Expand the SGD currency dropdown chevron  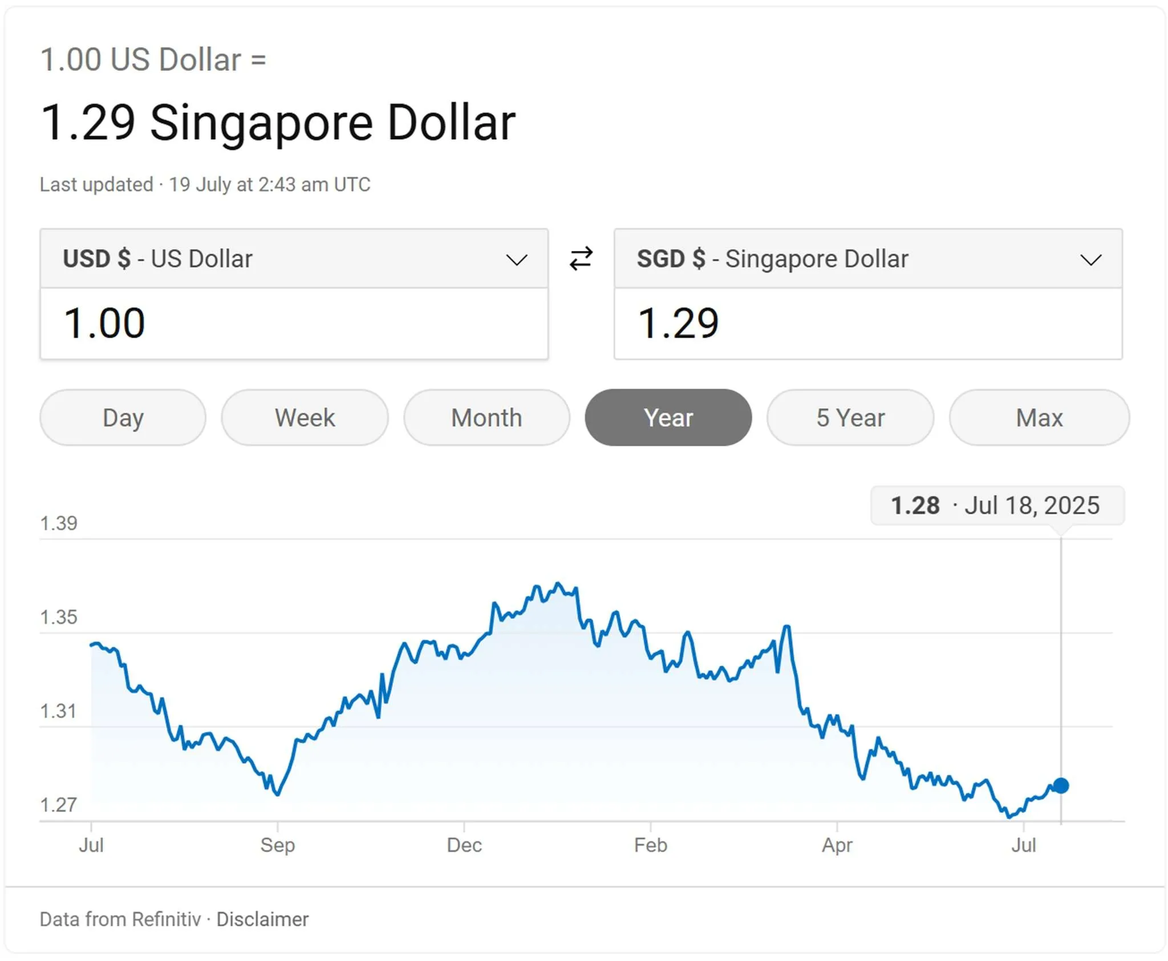1090,260
